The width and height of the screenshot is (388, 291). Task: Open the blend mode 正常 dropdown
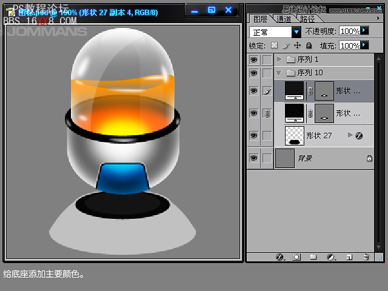[296, 32]
